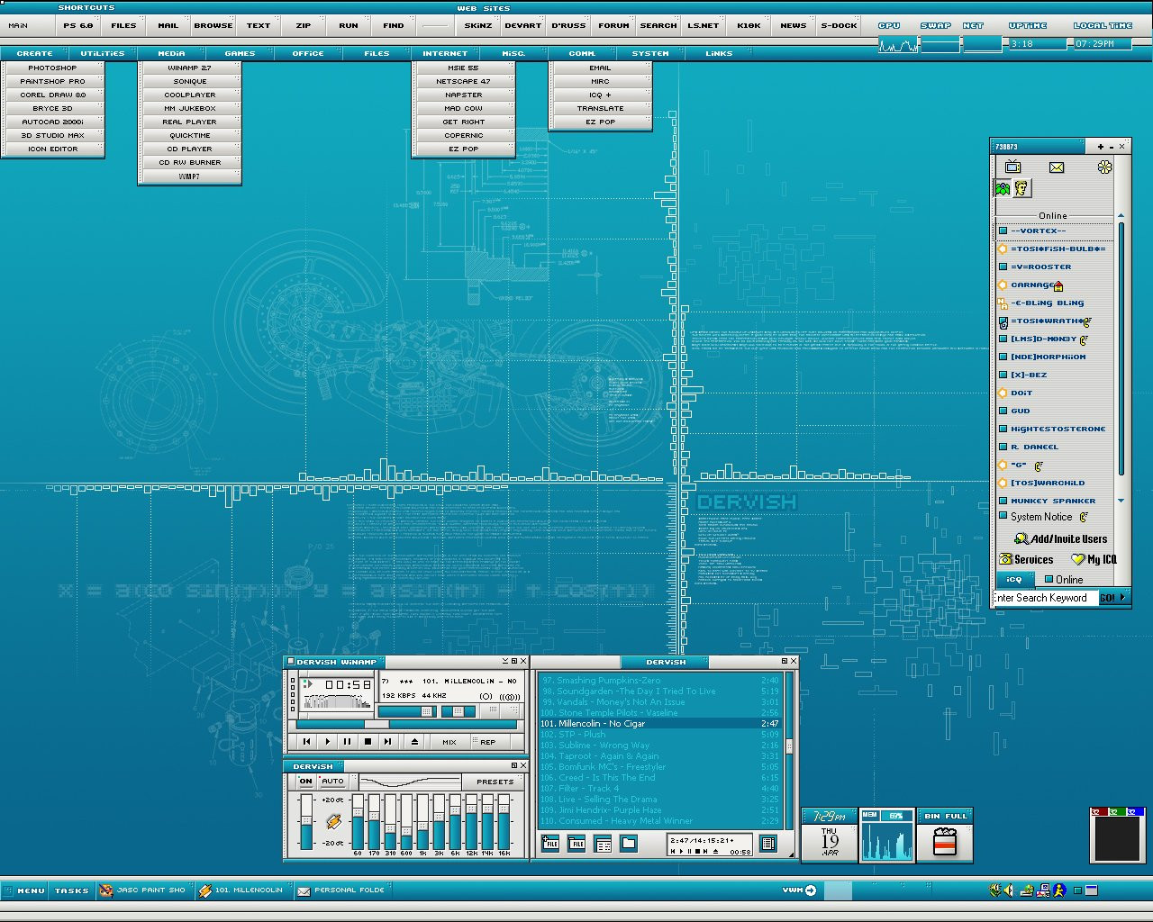Click the playlist add file icon
The width and height of the screenshot is (1153, 922).
pos(550,844)
